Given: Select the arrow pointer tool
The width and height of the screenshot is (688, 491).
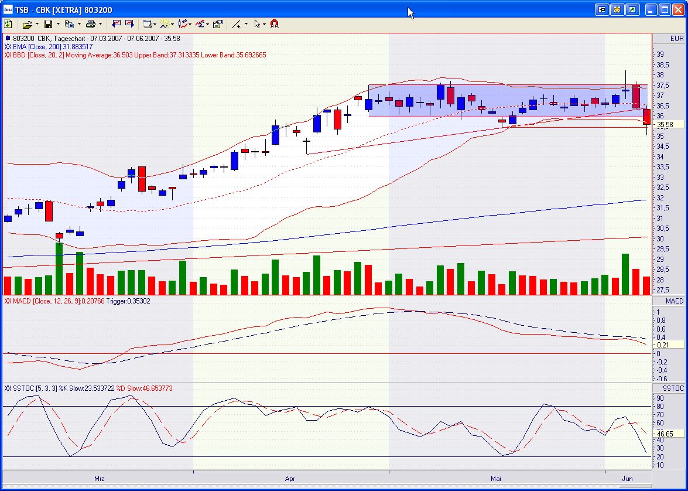Looking at the screenshot, I should (257, 24).
